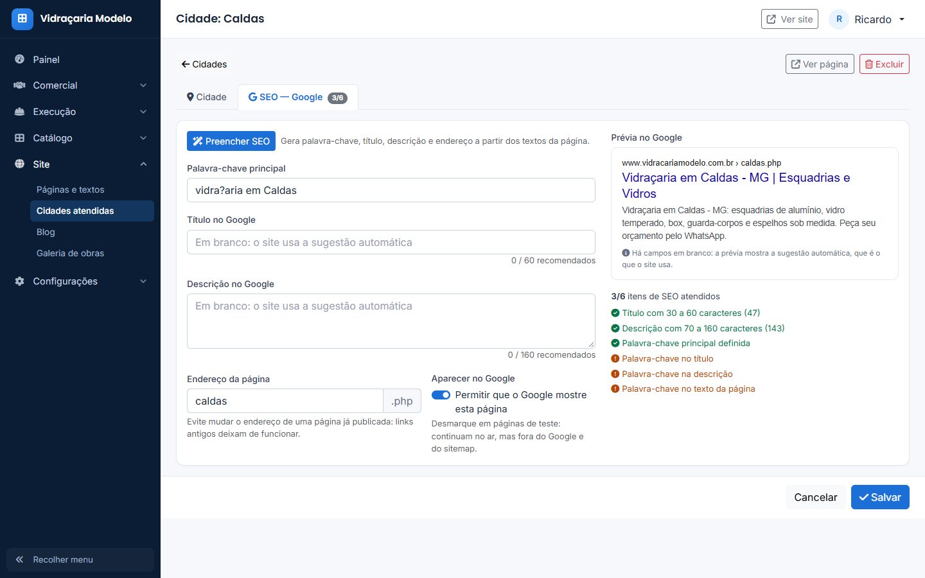Screen dimensions: 925x578
Task: Click the Ver site button
Action: 790,19
